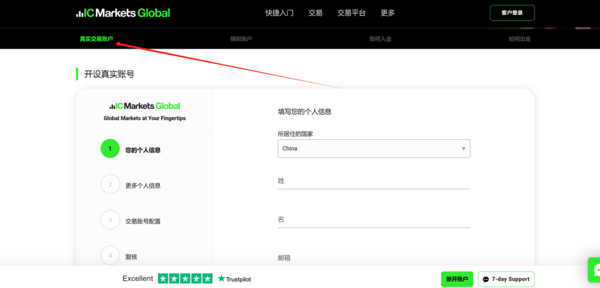Click the five-star Trustpilot rating
Image resolution: width=600 pixels, height=288 pixels.
[x=185, y=278]
